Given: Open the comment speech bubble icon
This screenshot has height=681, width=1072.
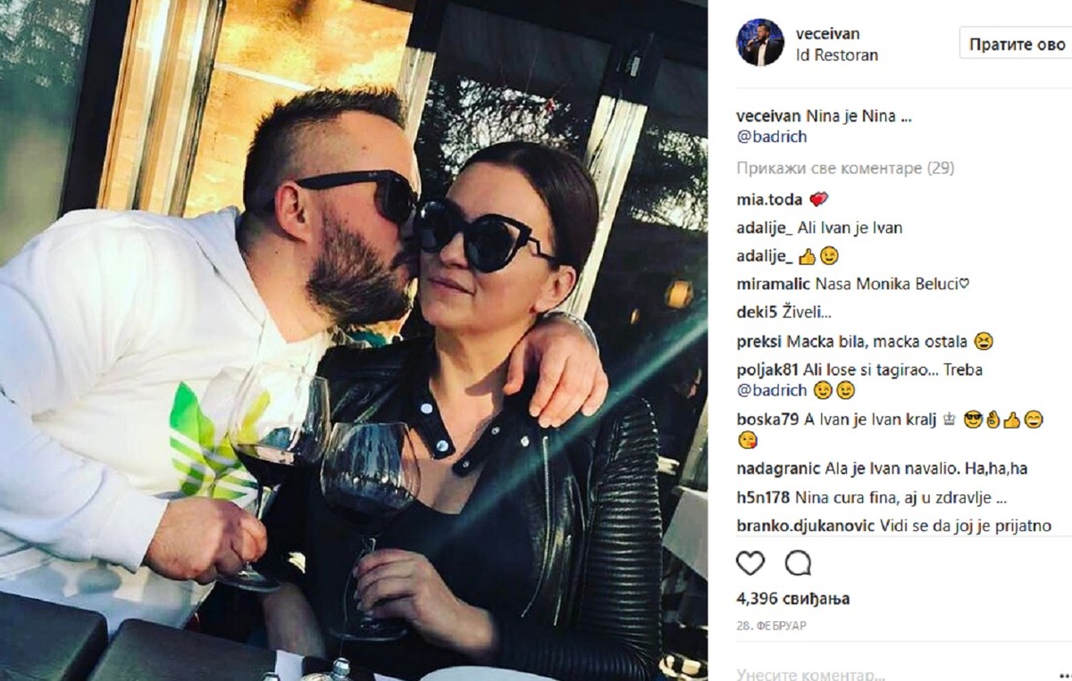Looking at the screenshot, I should [x=798, y=563].
